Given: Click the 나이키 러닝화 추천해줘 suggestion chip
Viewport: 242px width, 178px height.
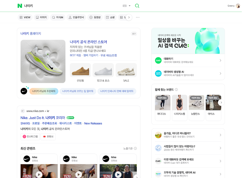Looking at the screenshot, I should click(44, 91).
